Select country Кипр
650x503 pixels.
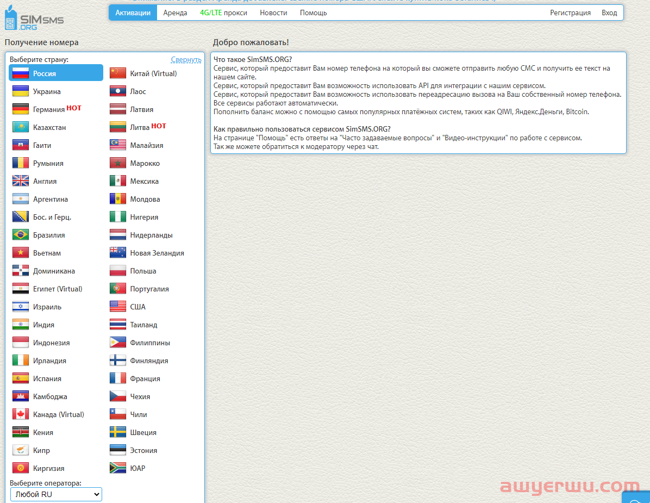coord(41,450)
